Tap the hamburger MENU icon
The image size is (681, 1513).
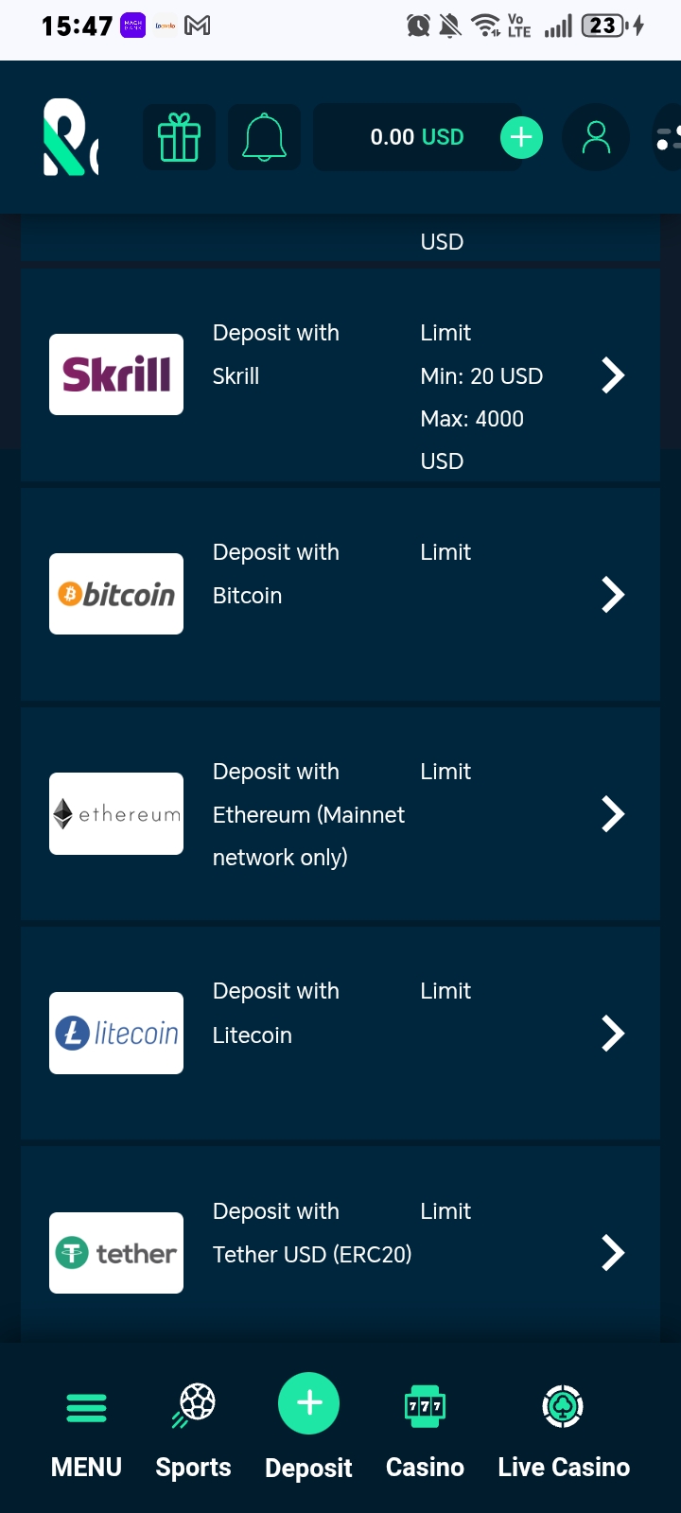(x=86, y=1408)
